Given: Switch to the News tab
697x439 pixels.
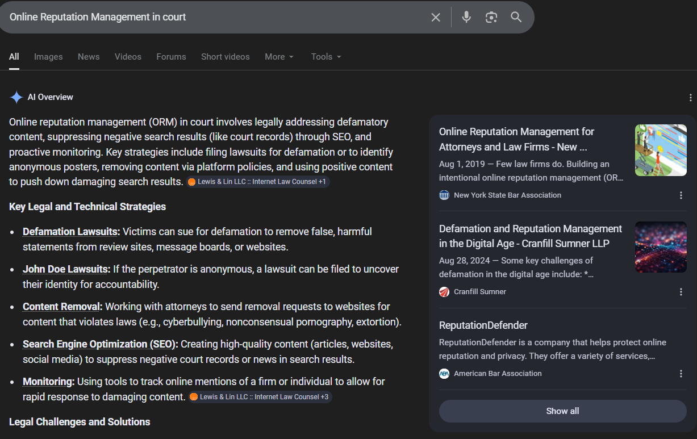Looking at the screenshot, I should click(x=89, y=57).
